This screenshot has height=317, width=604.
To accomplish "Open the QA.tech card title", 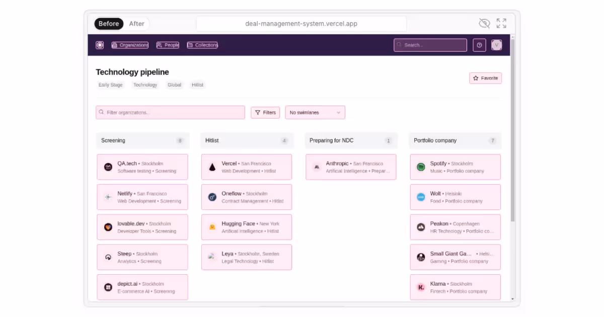I will coord(127,164).
